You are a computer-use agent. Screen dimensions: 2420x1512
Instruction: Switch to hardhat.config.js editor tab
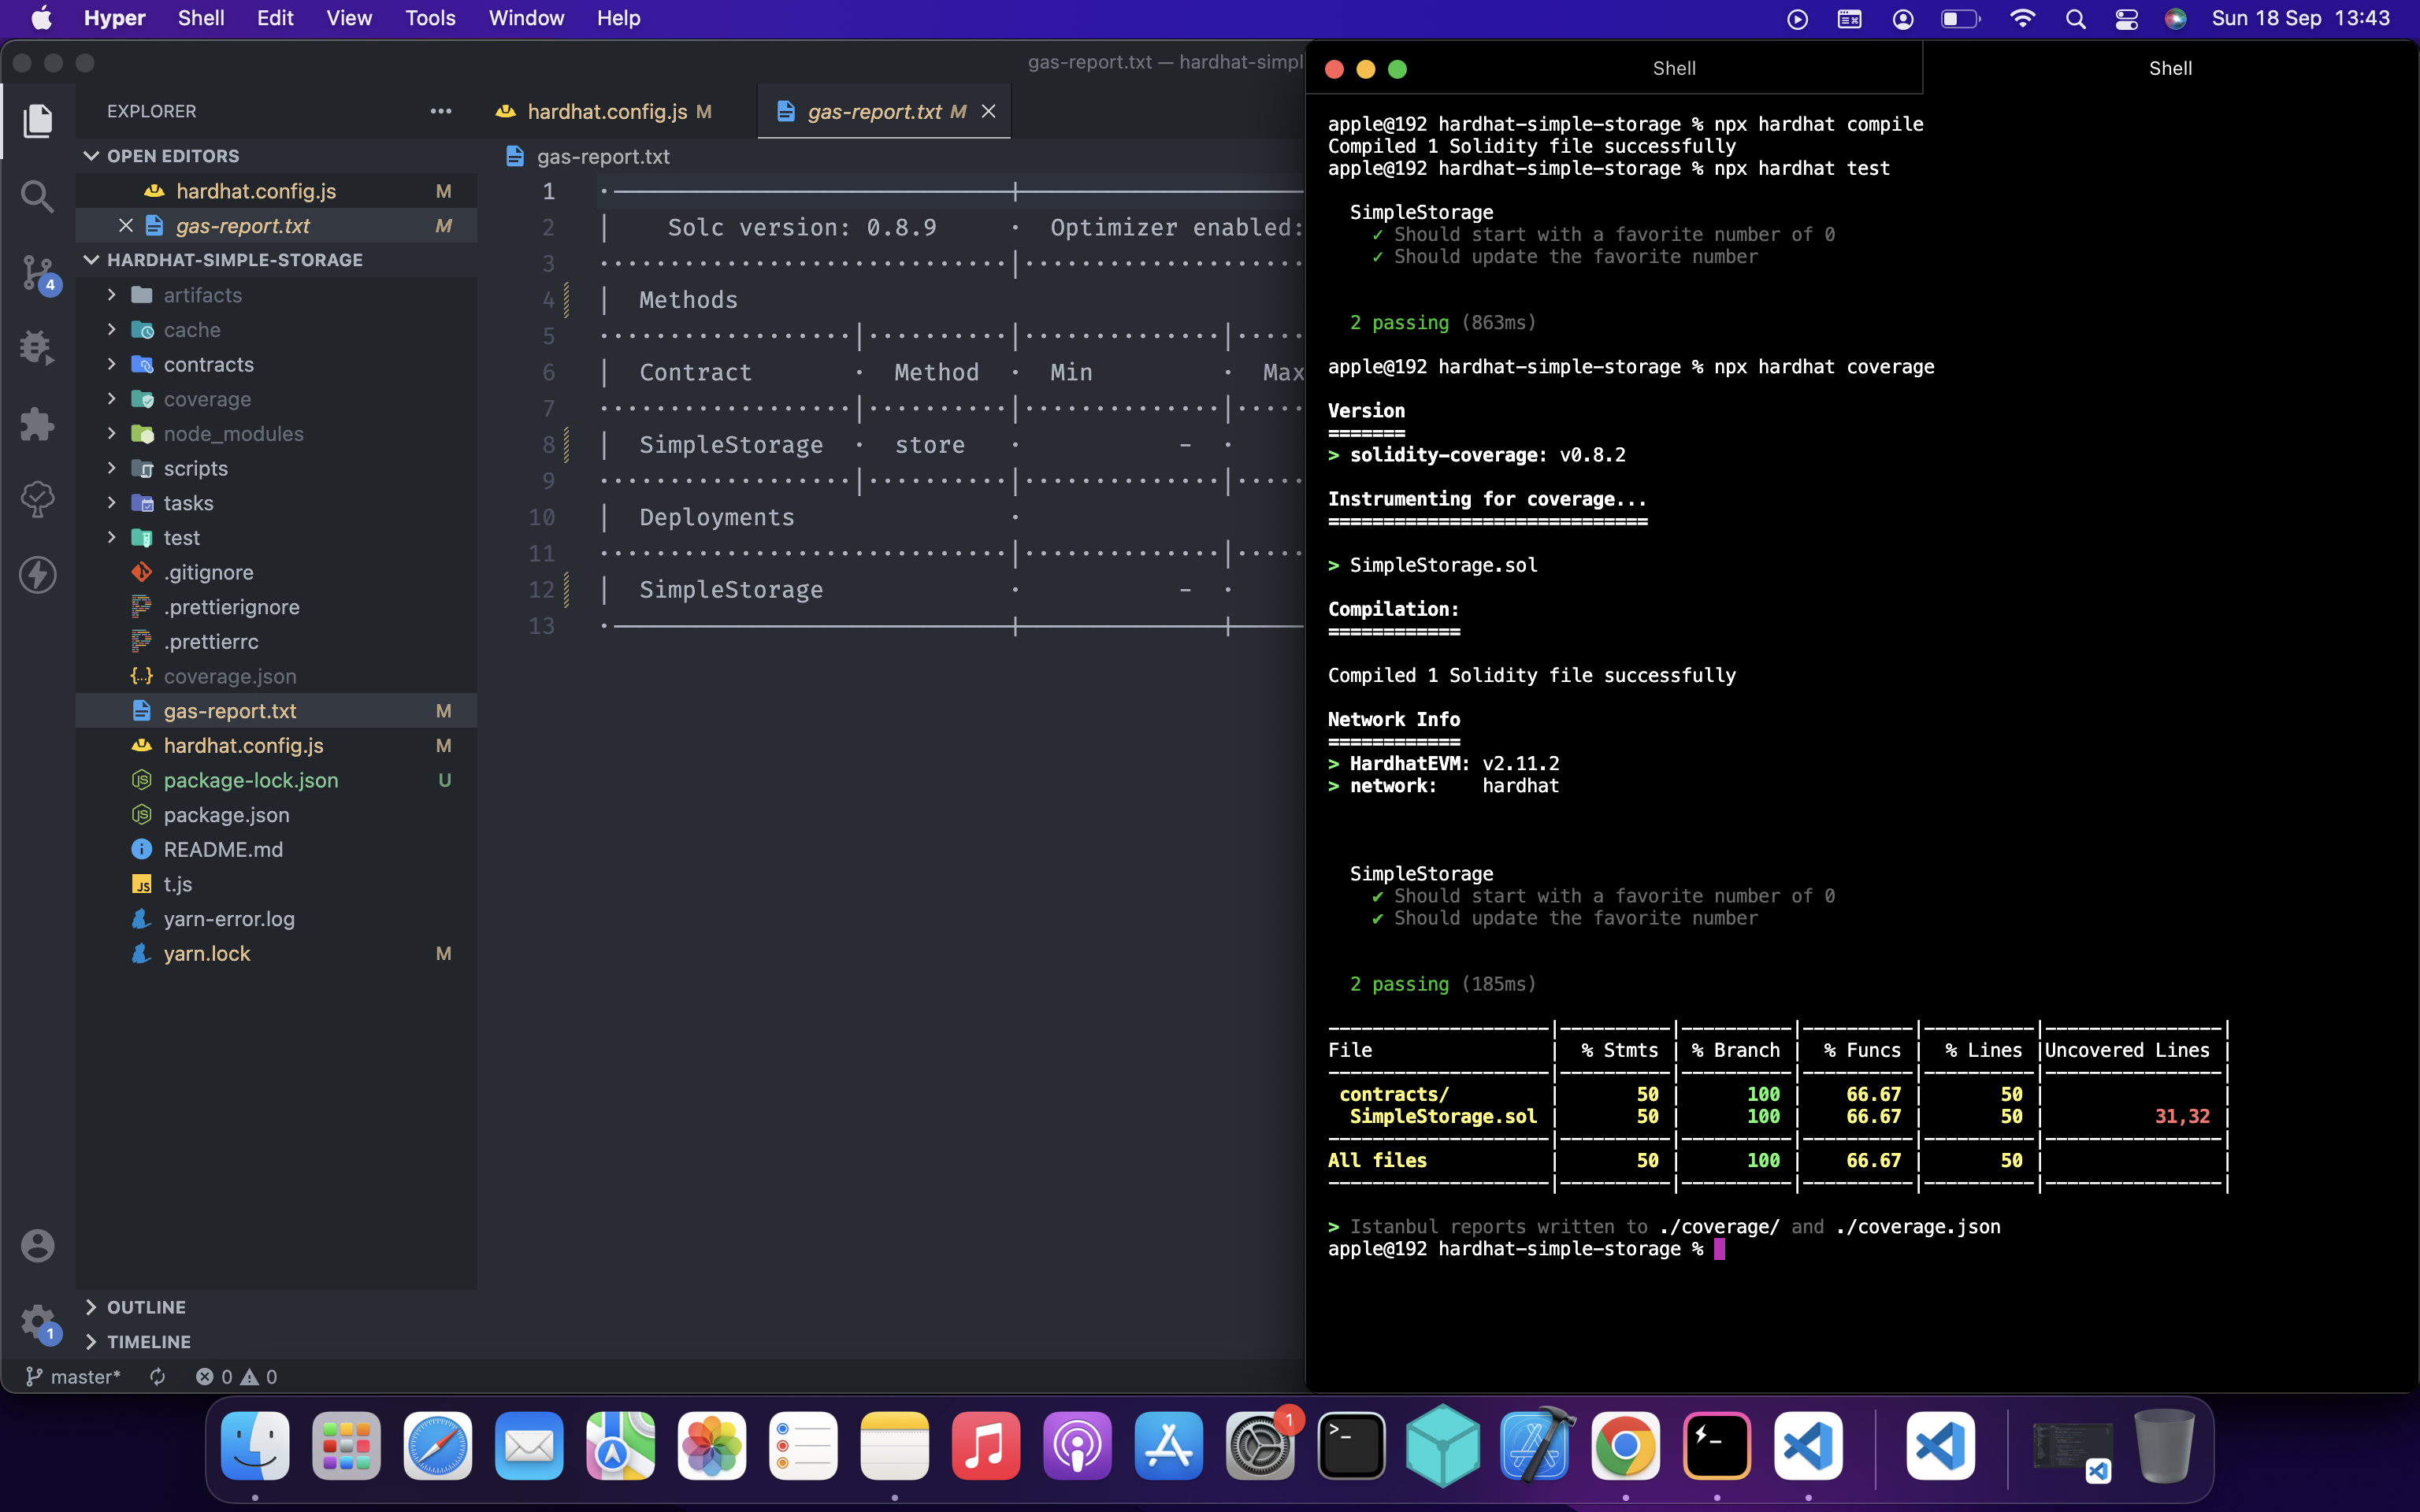[607, 112]
